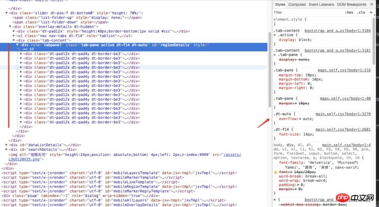The width and height of the screenshot is (379, 207).
Task: Open the more tabs chevron in Styles pane
Action: [x=371, y=4]
